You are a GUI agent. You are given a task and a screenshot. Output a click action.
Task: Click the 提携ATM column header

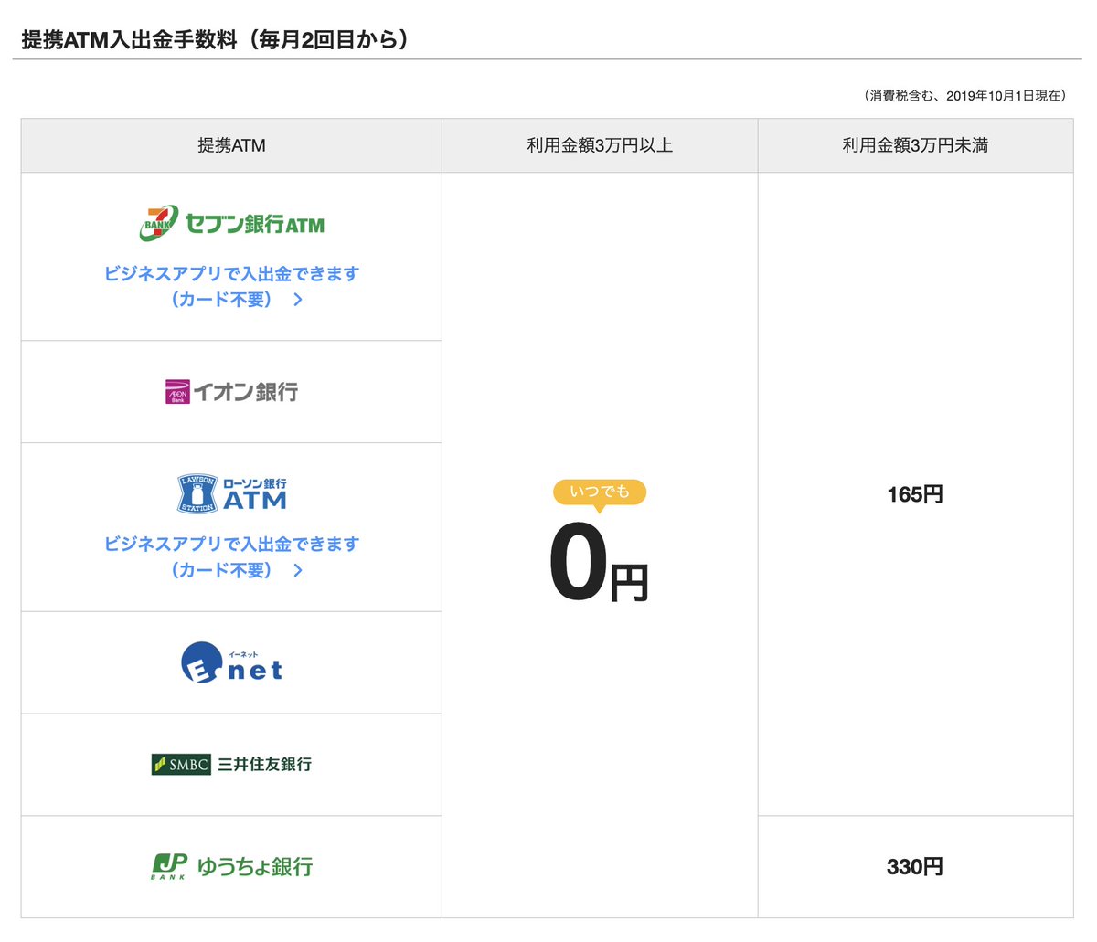(231, 145)
